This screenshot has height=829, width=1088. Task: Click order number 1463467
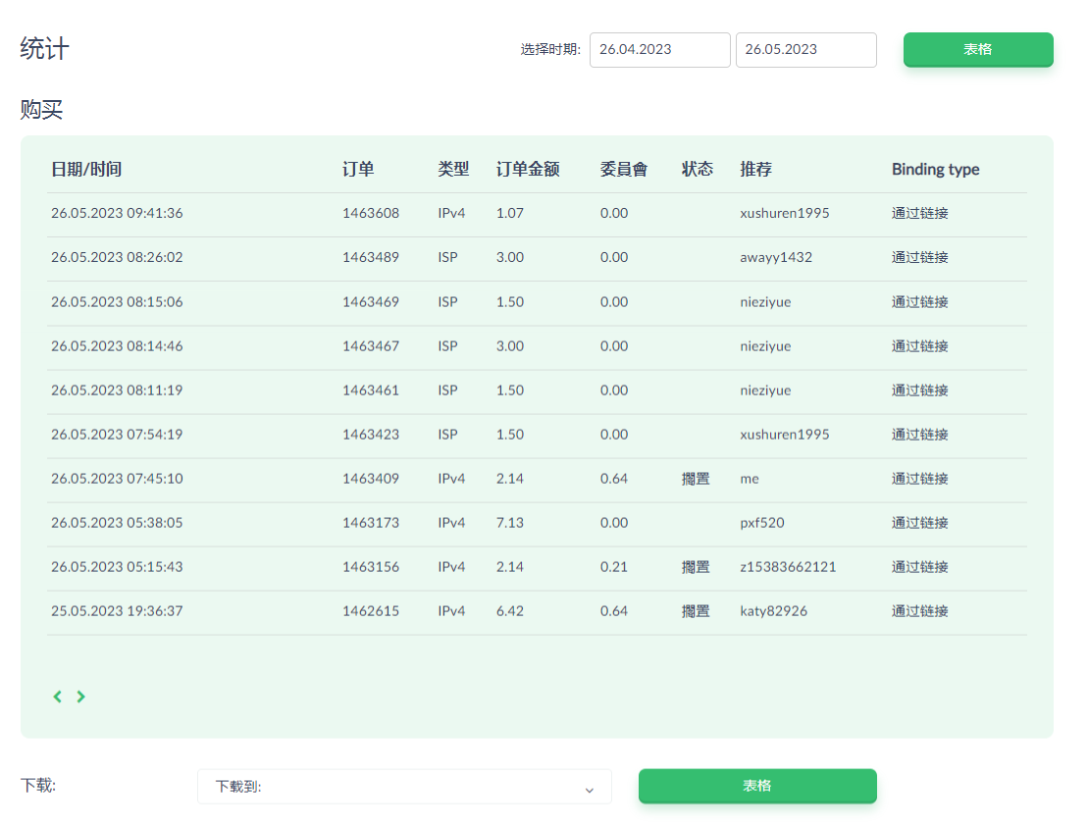(371, 346)
